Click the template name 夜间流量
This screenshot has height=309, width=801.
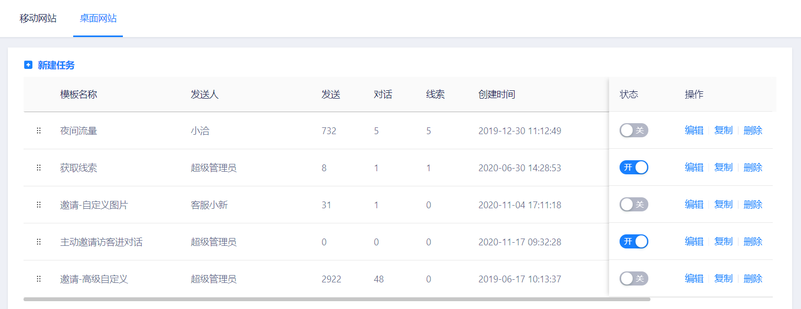[x=78, y=131]
